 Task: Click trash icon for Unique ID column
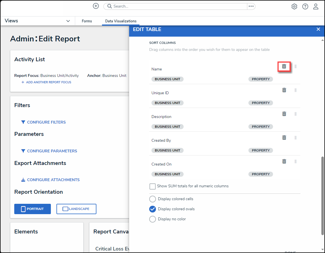[x=284, y=90]
